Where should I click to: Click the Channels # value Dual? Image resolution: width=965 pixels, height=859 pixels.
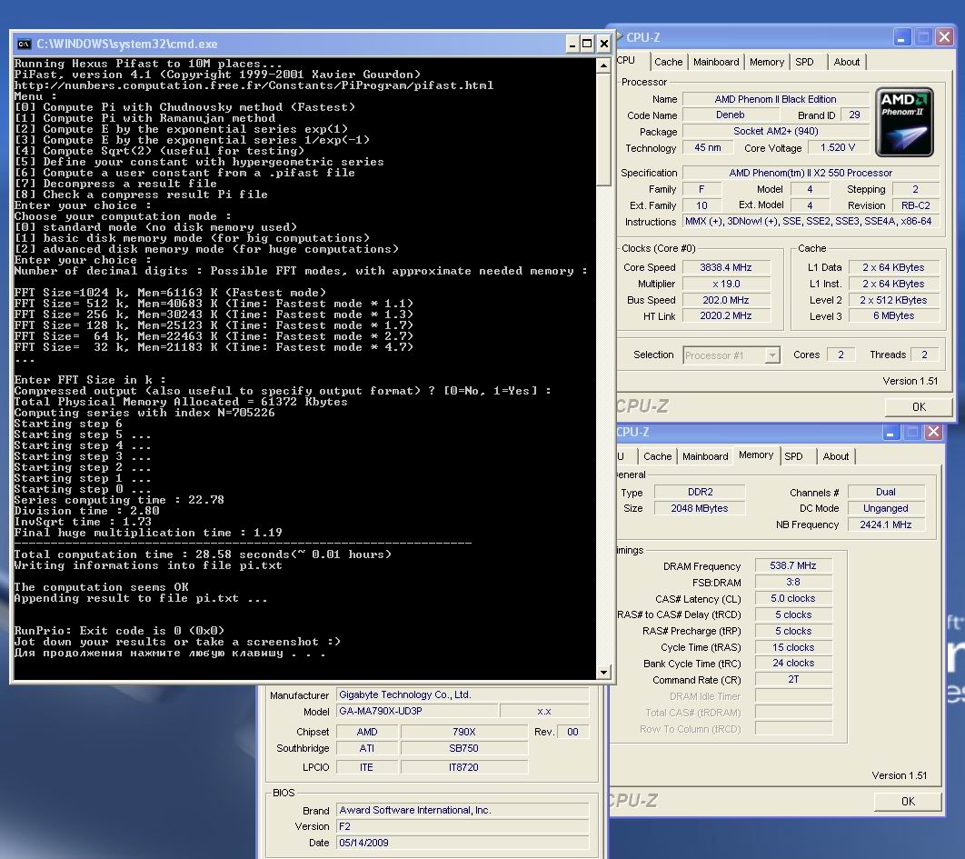coord(886,492)
